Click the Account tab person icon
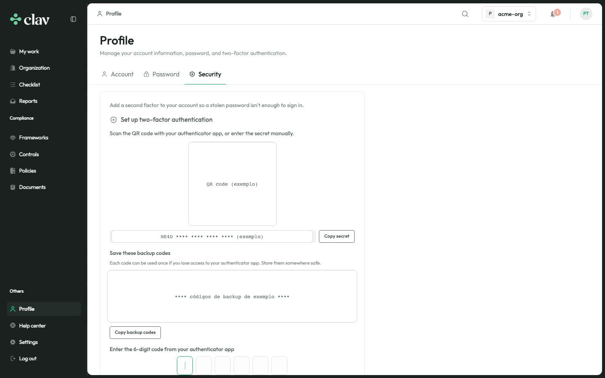The width and height of the screenshot is (605, 378). tap(104, 74)
